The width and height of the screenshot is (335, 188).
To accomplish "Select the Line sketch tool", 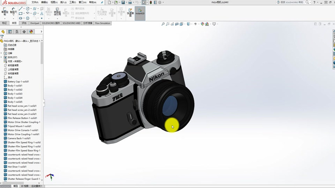I will tap(21, 9).
